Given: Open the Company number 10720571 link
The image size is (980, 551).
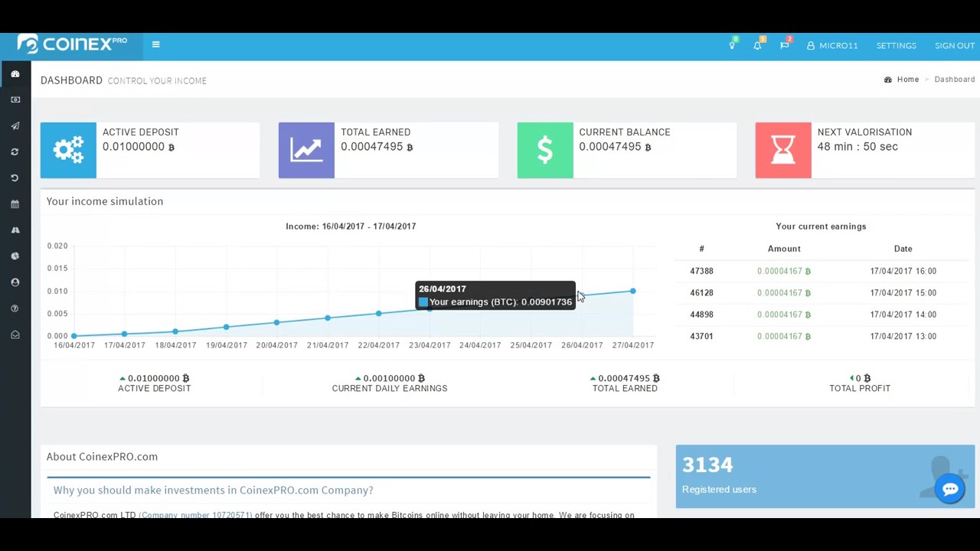Looking at the screenshot, I should 195,515.
